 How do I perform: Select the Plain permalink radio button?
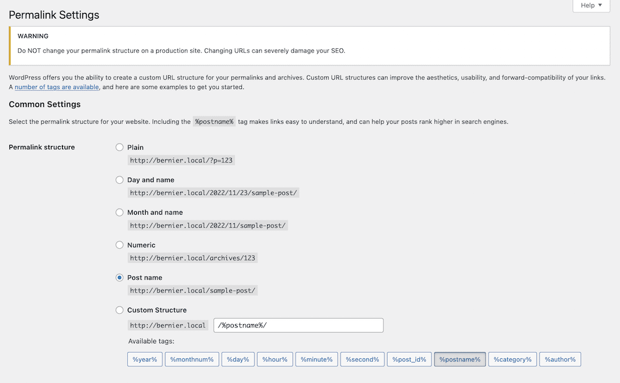pos(120,147)
